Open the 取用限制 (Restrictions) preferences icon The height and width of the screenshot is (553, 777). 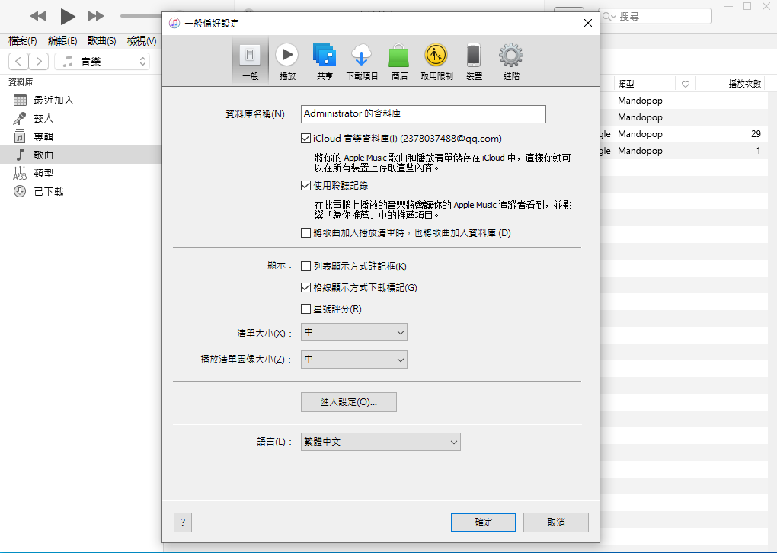pyautogui.click(x=436, y=61)
